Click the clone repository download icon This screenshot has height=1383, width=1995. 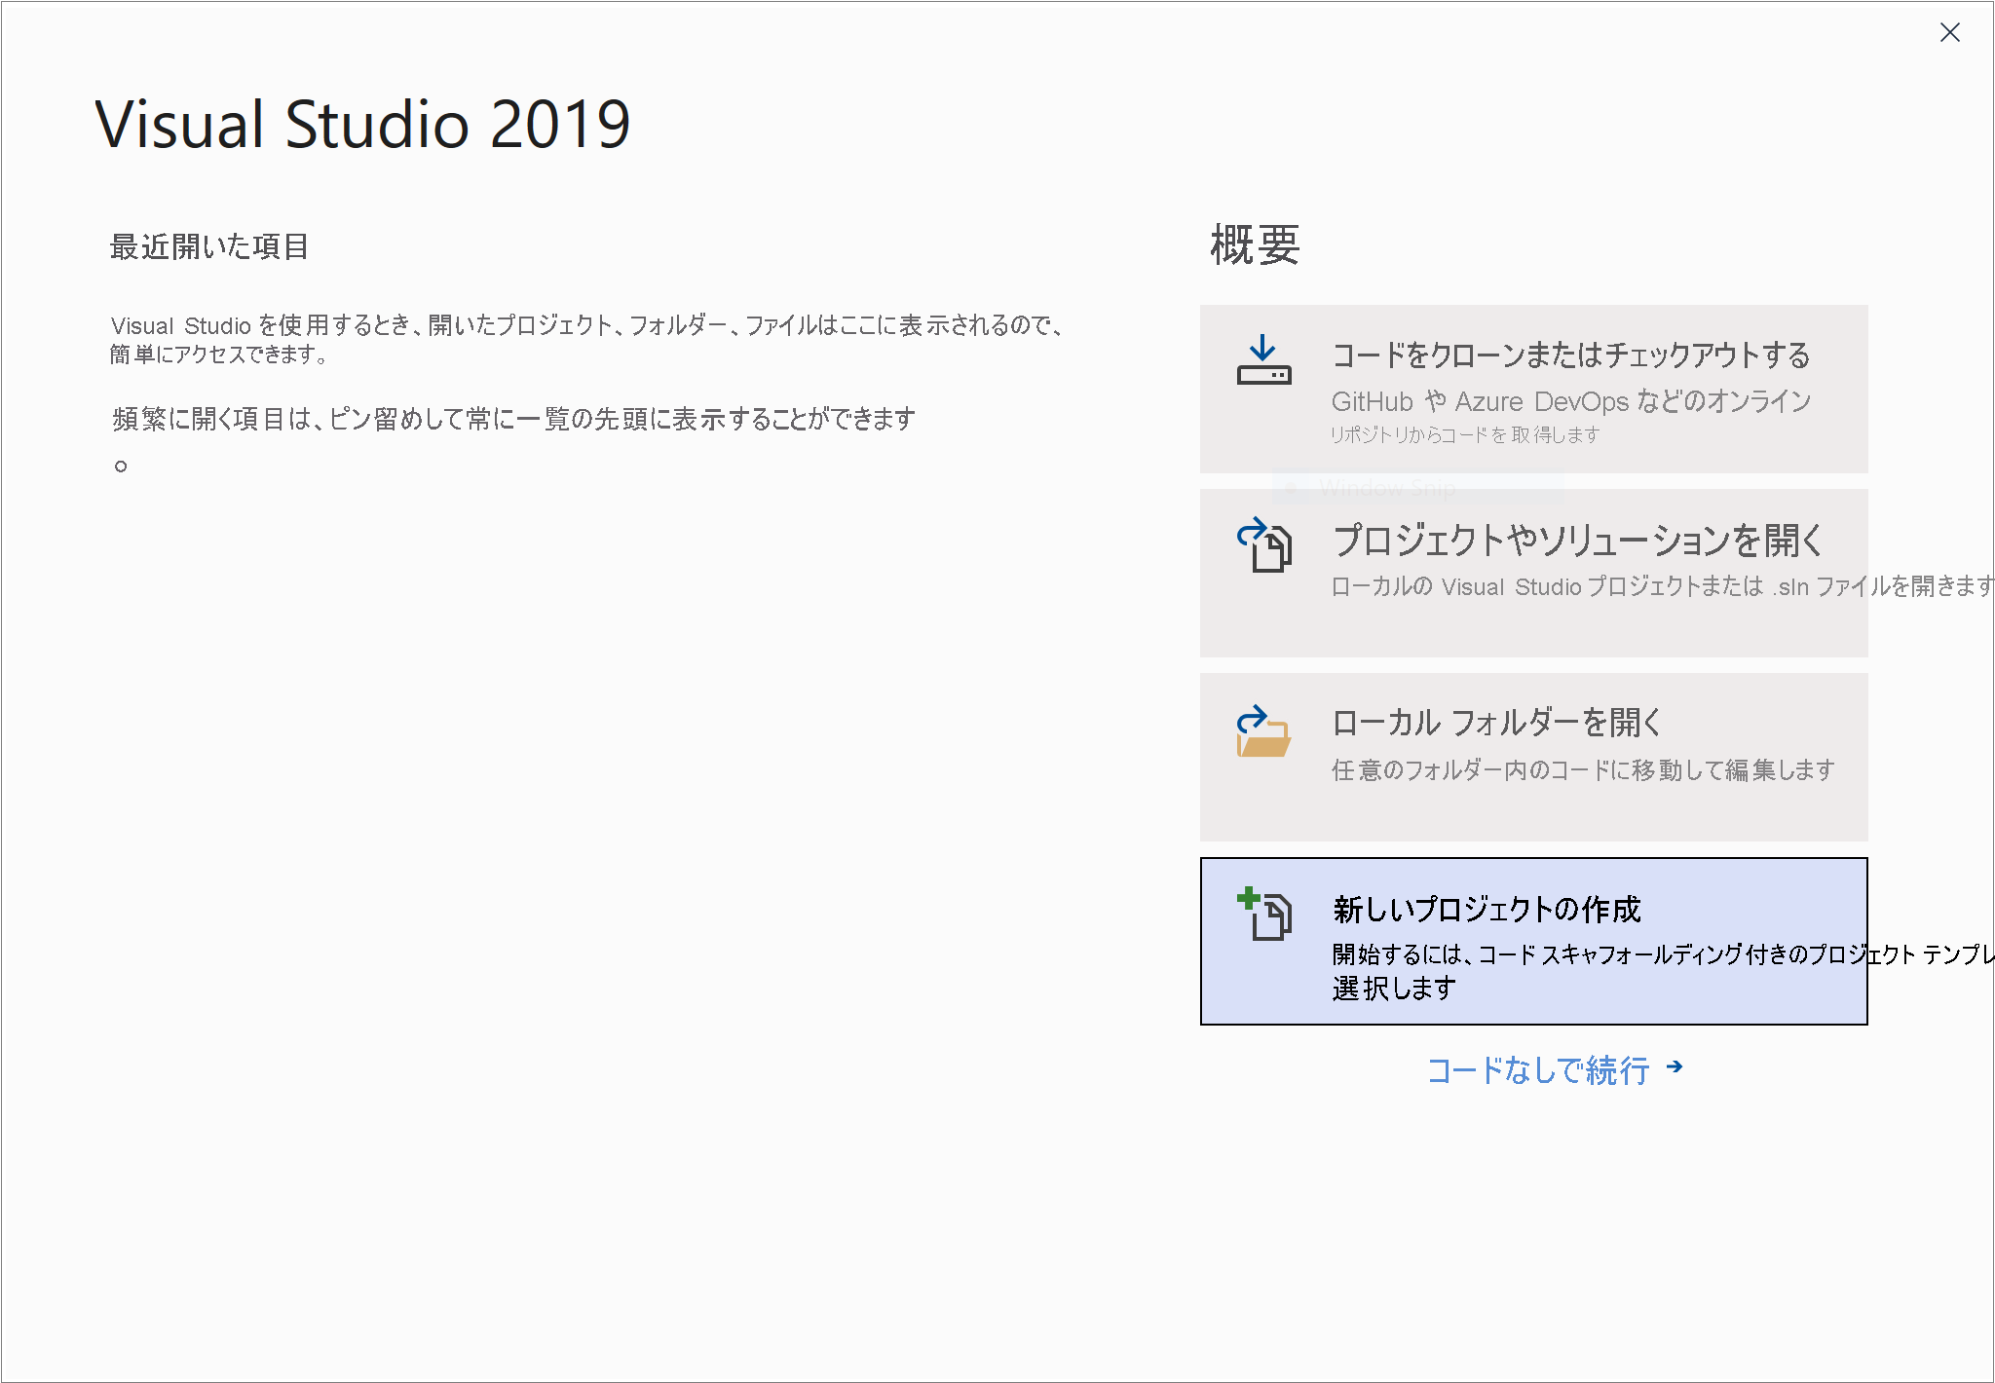1263,359
